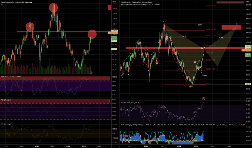252x148 pixels.
Task: Select the red target rectangle near point D
Action: (x=231, y=27)
